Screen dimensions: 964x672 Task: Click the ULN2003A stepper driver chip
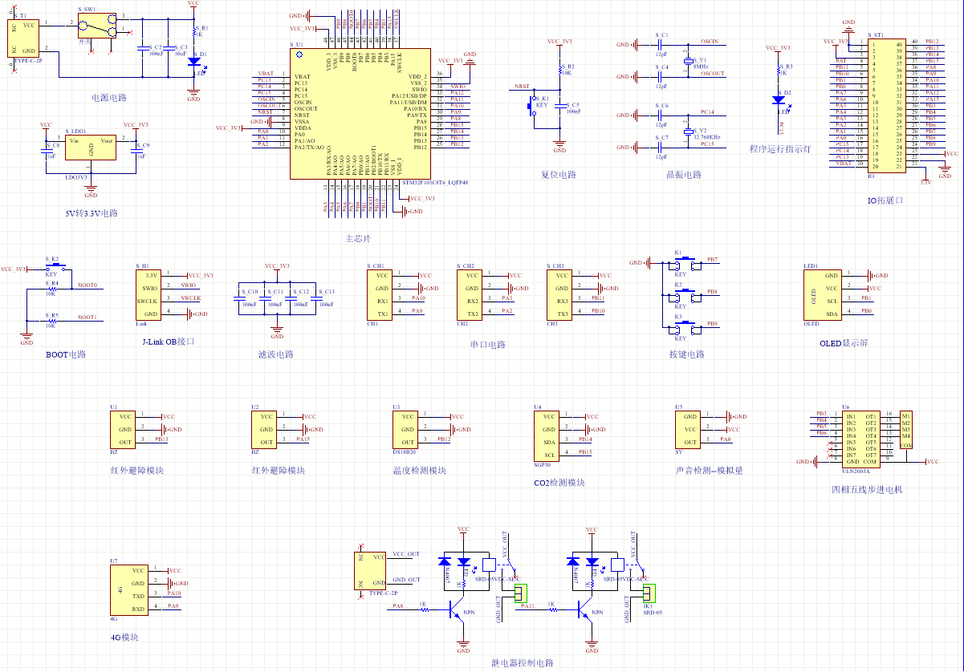click(x=860, y=437)
